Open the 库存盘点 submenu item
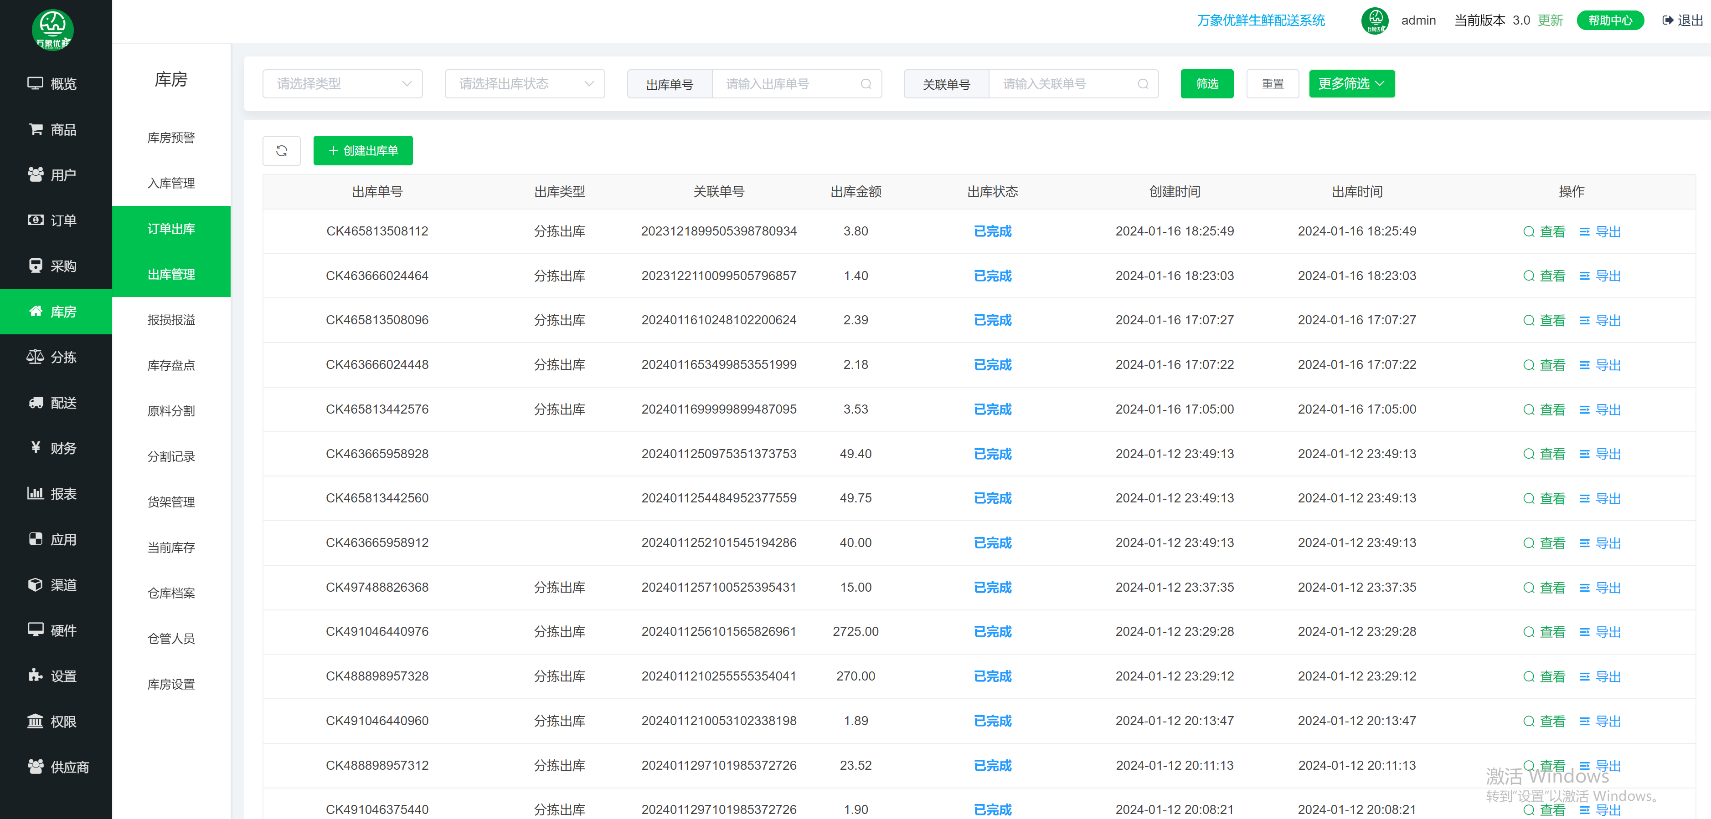Screen dimensions: 1711x819 click(x=171, y=365)
